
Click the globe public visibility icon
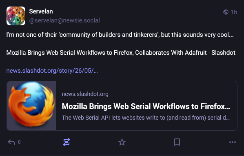226,12
